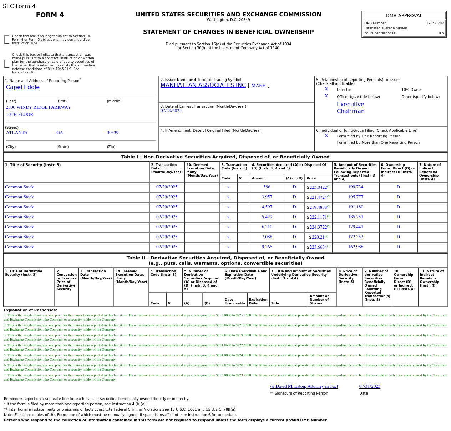Click the beneficially owned total 195,777
The image size is (451, 431).
[356, 197]
